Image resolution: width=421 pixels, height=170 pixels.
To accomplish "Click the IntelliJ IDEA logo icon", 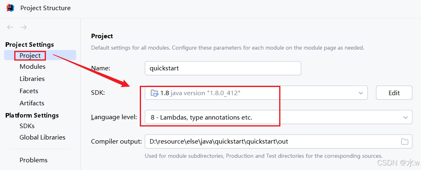I will click(10, 7).
